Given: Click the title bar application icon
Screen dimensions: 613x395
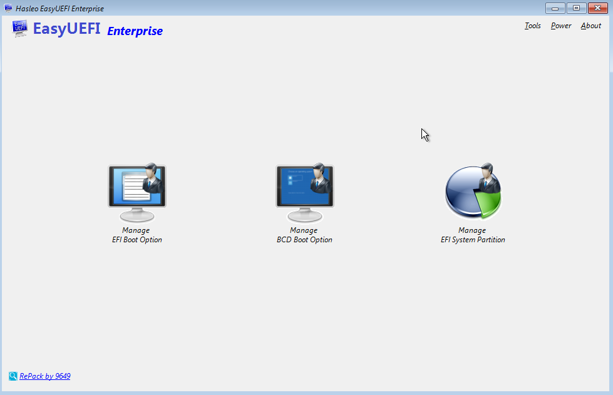Looking at the screenshot, I should [8, 8].
